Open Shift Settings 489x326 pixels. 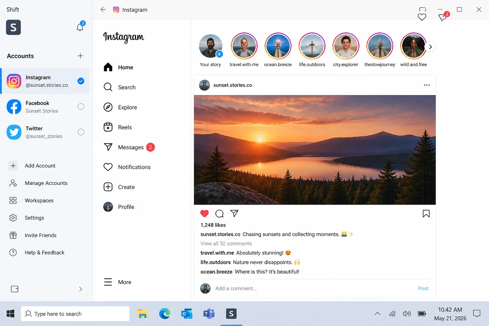26,218
